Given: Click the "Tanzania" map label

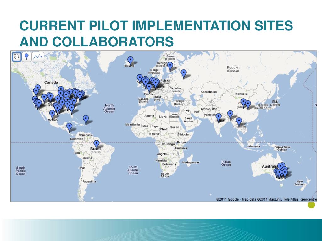Looking at the screenshot, I should (x=181, y=148).
